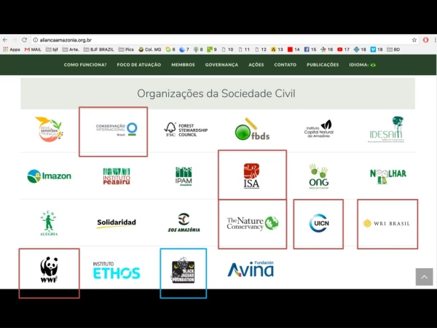
Task: Go to the PUBLICAÇÕES page
Action: point(323,65)
